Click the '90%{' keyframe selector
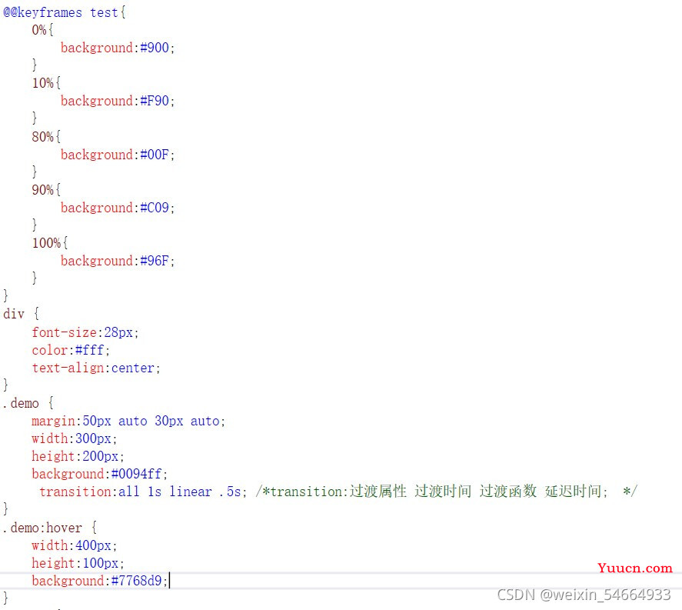 point(46,190)
